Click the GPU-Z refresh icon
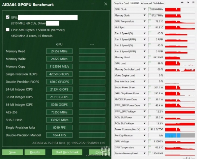Image resolution: width=197 pixels, height=159 pixels. 188,2
